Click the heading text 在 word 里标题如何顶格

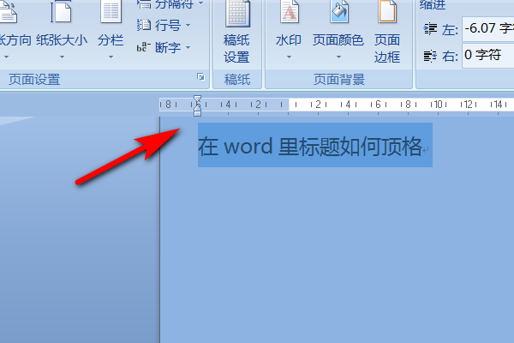click(x=309, y=146)
